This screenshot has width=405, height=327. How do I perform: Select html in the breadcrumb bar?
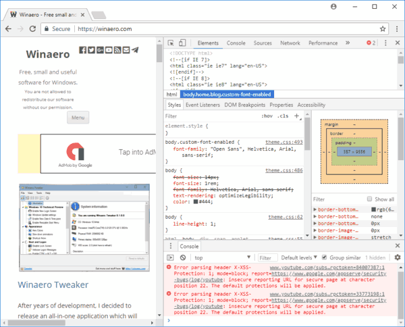coord(171,95)
